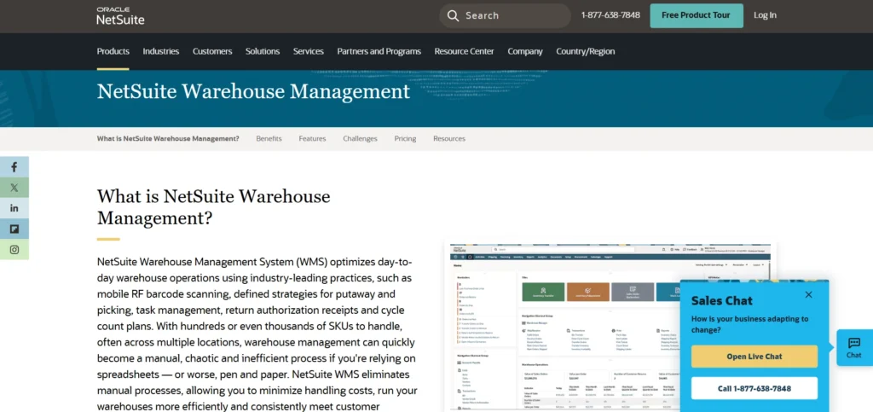The width and height of the screenshot is (873, 412).
Task: Call the 1-877-638-7848 header number
Action: pos(610,15)
